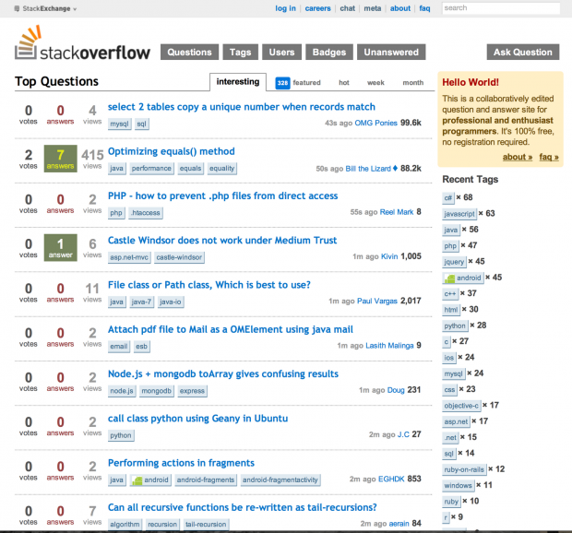572x533 pixels.
Task: Open the Unanswered navigation button
Action: (391, 53)
